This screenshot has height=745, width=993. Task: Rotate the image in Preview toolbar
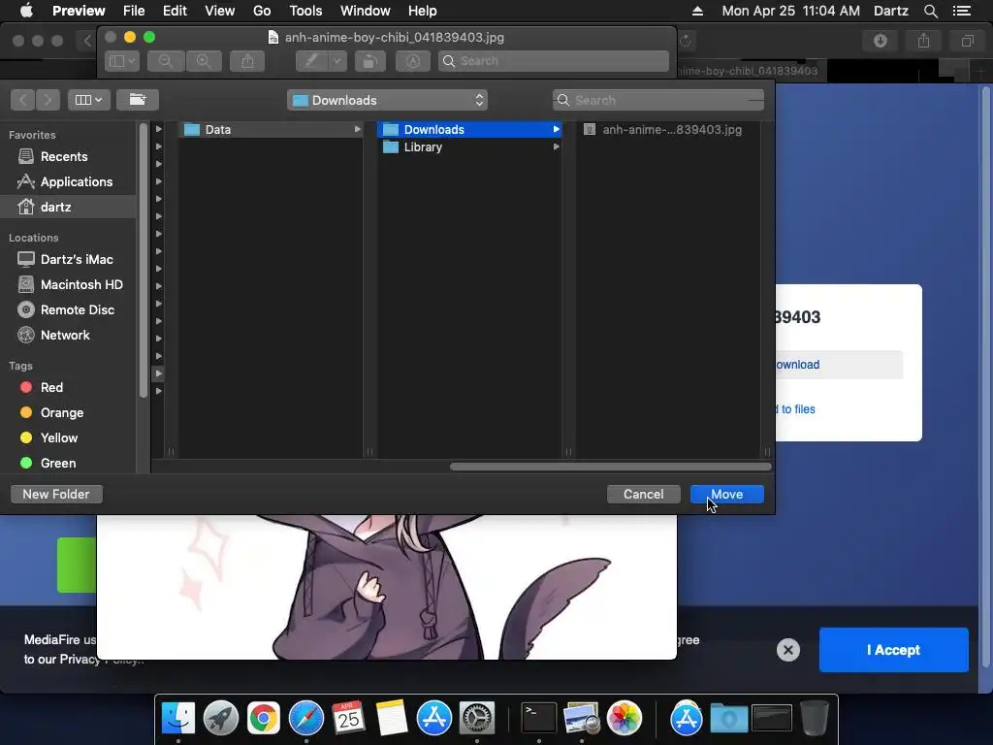click(369, 61)
